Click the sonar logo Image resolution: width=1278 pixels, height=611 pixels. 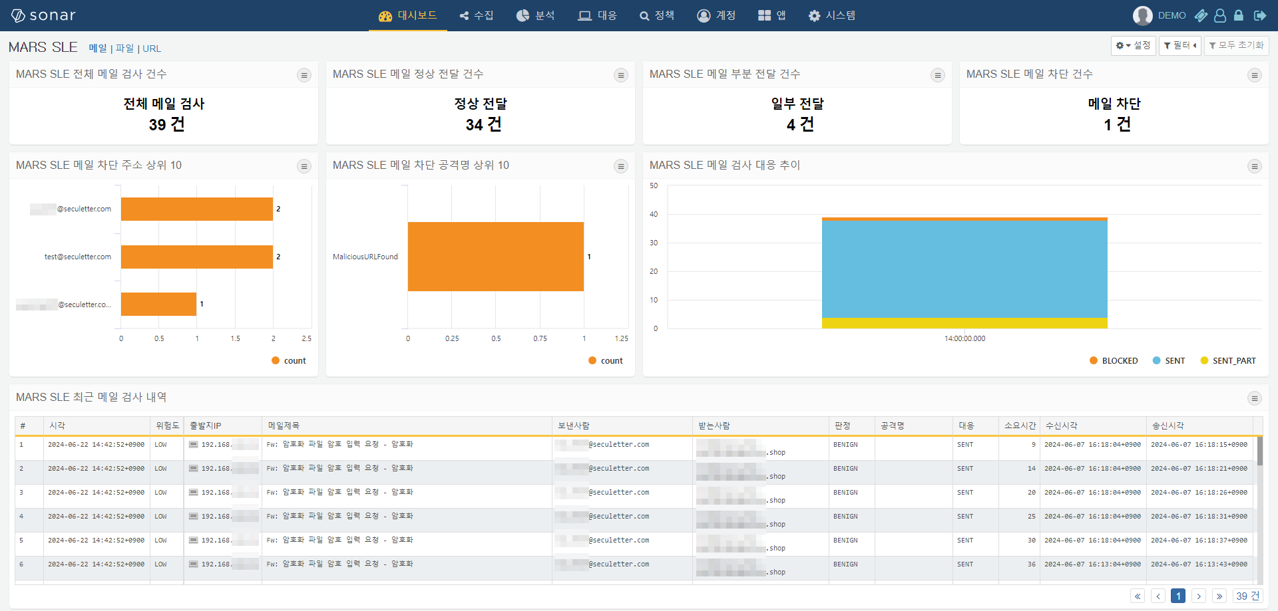[x=43, y=15]
